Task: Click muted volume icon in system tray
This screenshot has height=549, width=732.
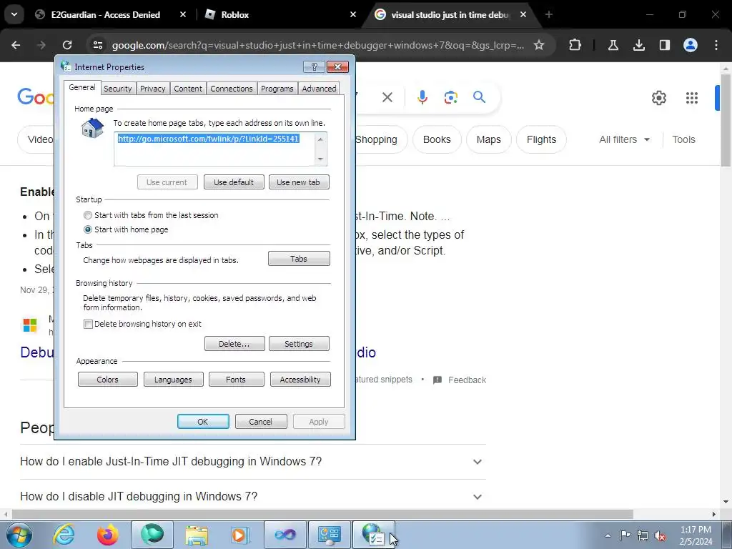Action: point(660,535)
